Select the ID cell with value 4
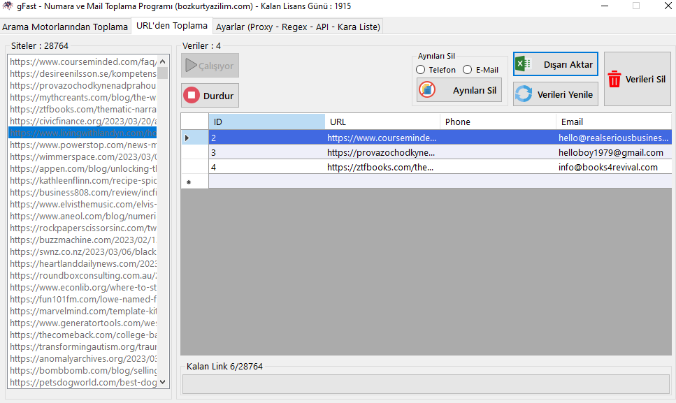676x403 pixels. point(267,167)
